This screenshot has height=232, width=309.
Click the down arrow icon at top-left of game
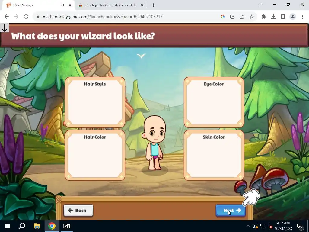[4, 27]
